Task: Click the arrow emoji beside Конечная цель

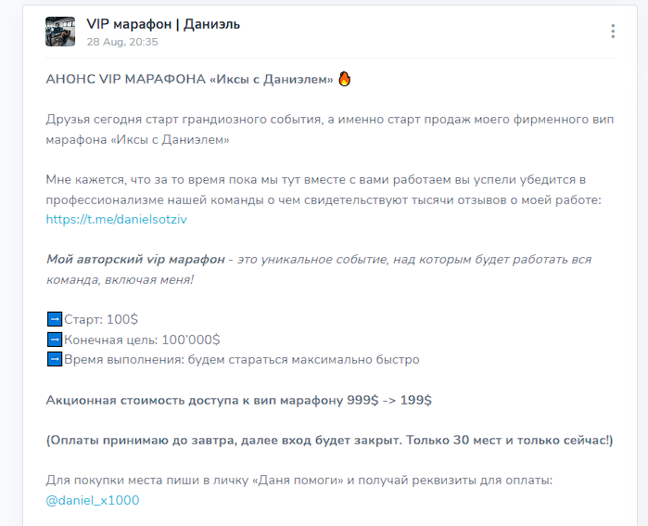Action: coord(55,340)
